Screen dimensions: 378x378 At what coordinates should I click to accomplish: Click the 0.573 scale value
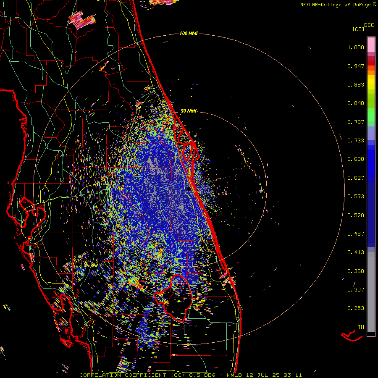click(356, 197)
